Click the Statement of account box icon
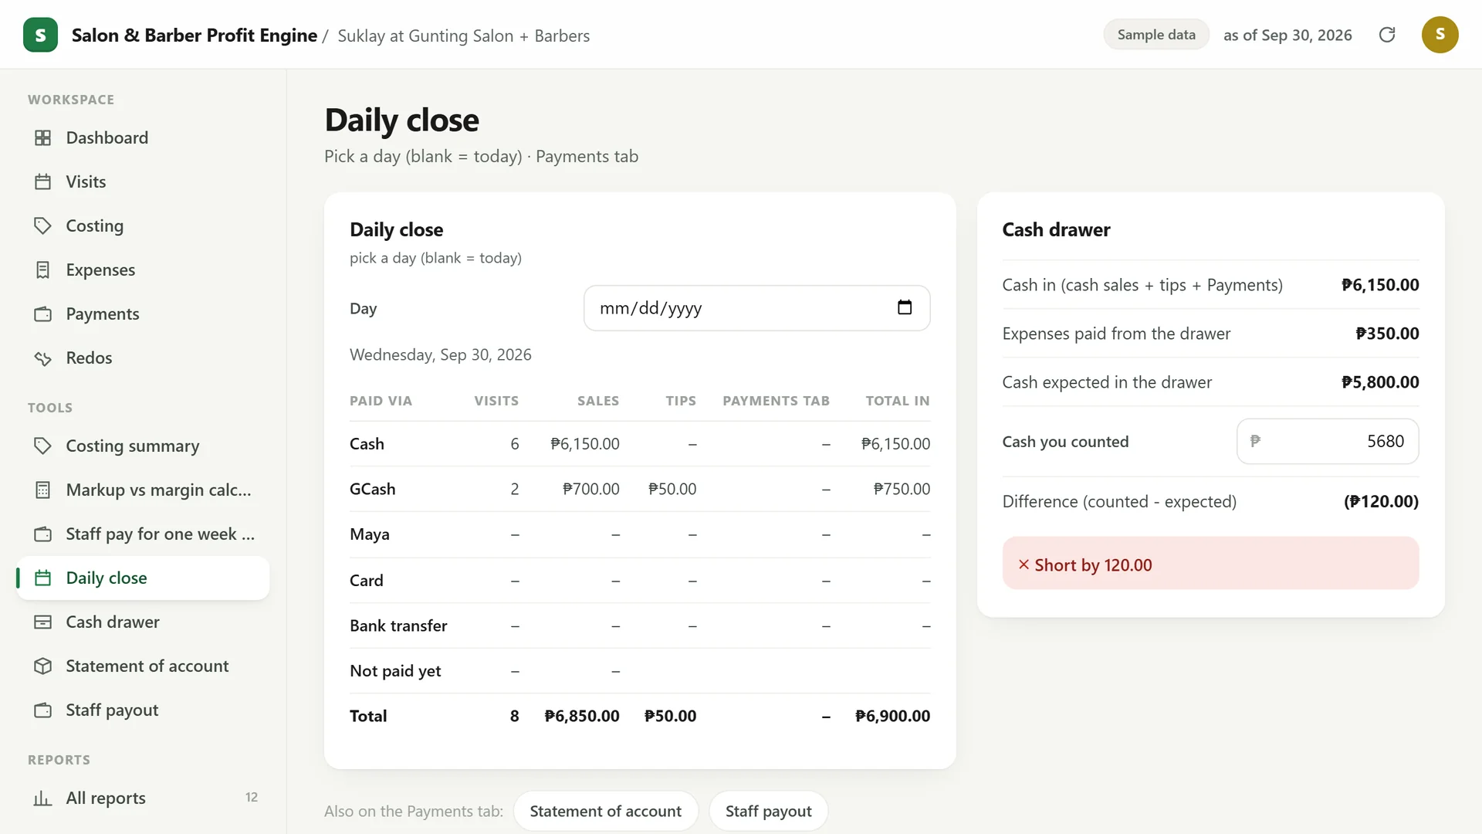 tap(43, 666)
